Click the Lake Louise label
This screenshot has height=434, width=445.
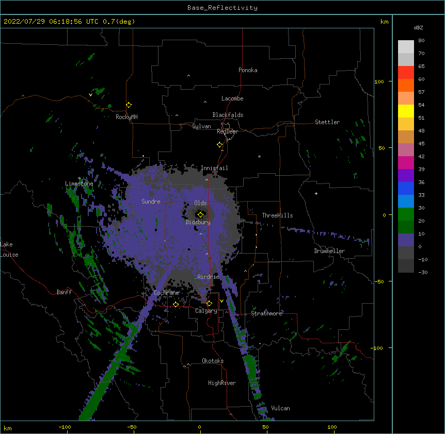[x=9, y=249]
